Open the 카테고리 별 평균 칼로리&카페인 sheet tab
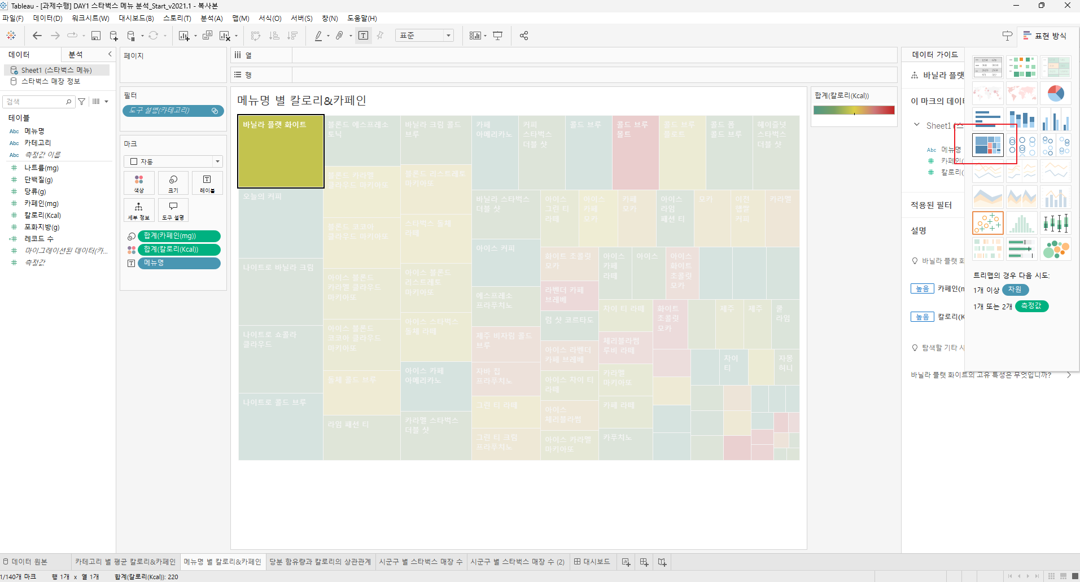 [125, 562]
